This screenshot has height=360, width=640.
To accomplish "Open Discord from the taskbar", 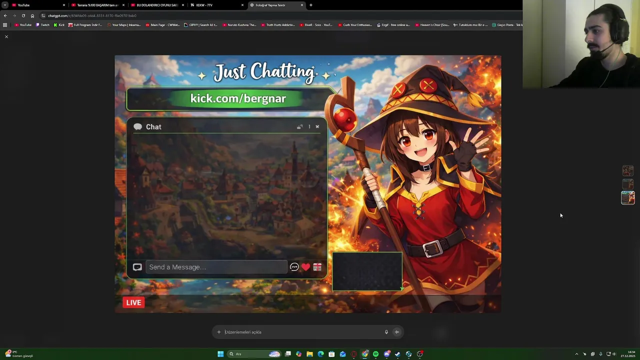I will coord(387,354).
